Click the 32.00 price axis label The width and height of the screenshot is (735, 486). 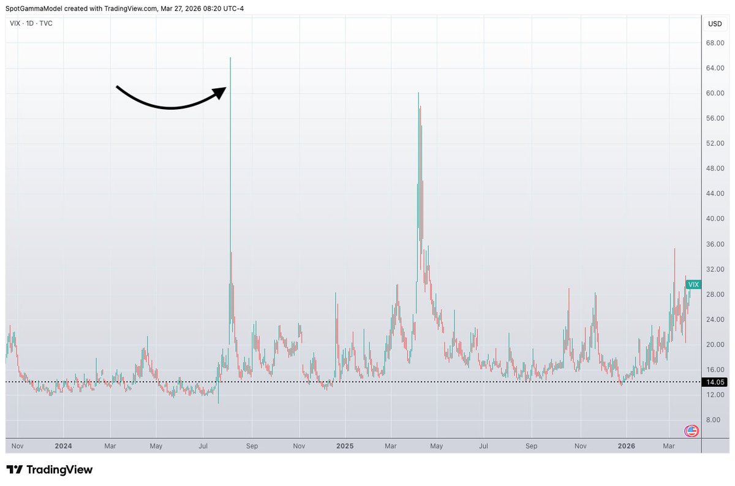pyautogui.click(x=715, y=269)
